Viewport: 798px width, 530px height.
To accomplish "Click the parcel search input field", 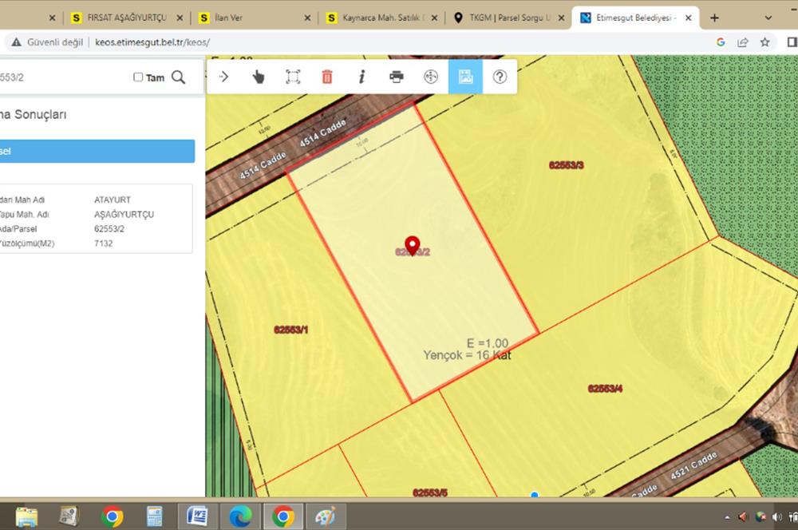I will click(64, 77).
